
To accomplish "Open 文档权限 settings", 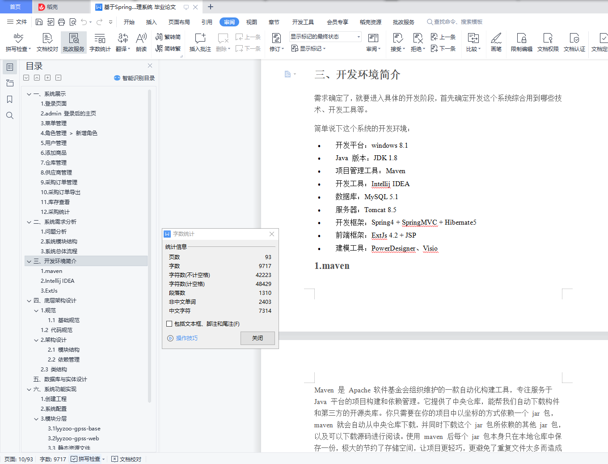I will pos(548,43).
